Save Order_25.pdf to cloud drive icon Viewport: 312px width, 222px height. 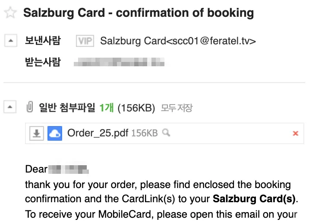pos(55,133)
